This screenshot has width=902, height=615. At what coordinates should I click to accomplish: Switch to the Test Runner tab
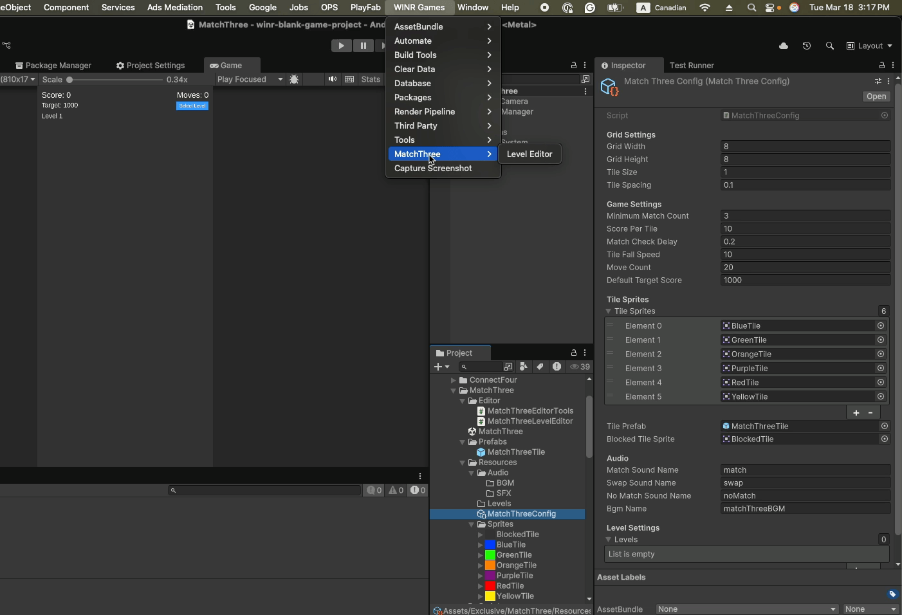tap(692, 66)
